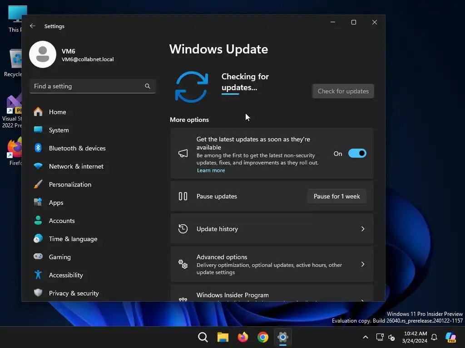Open Time & language label

pos(73,239)
